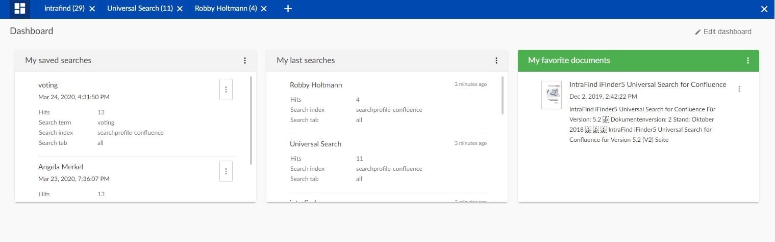Open IntraFind iFinder5 Universal Search for Confluence
Screen dimensions: 775x242
[x=647, y=84]
